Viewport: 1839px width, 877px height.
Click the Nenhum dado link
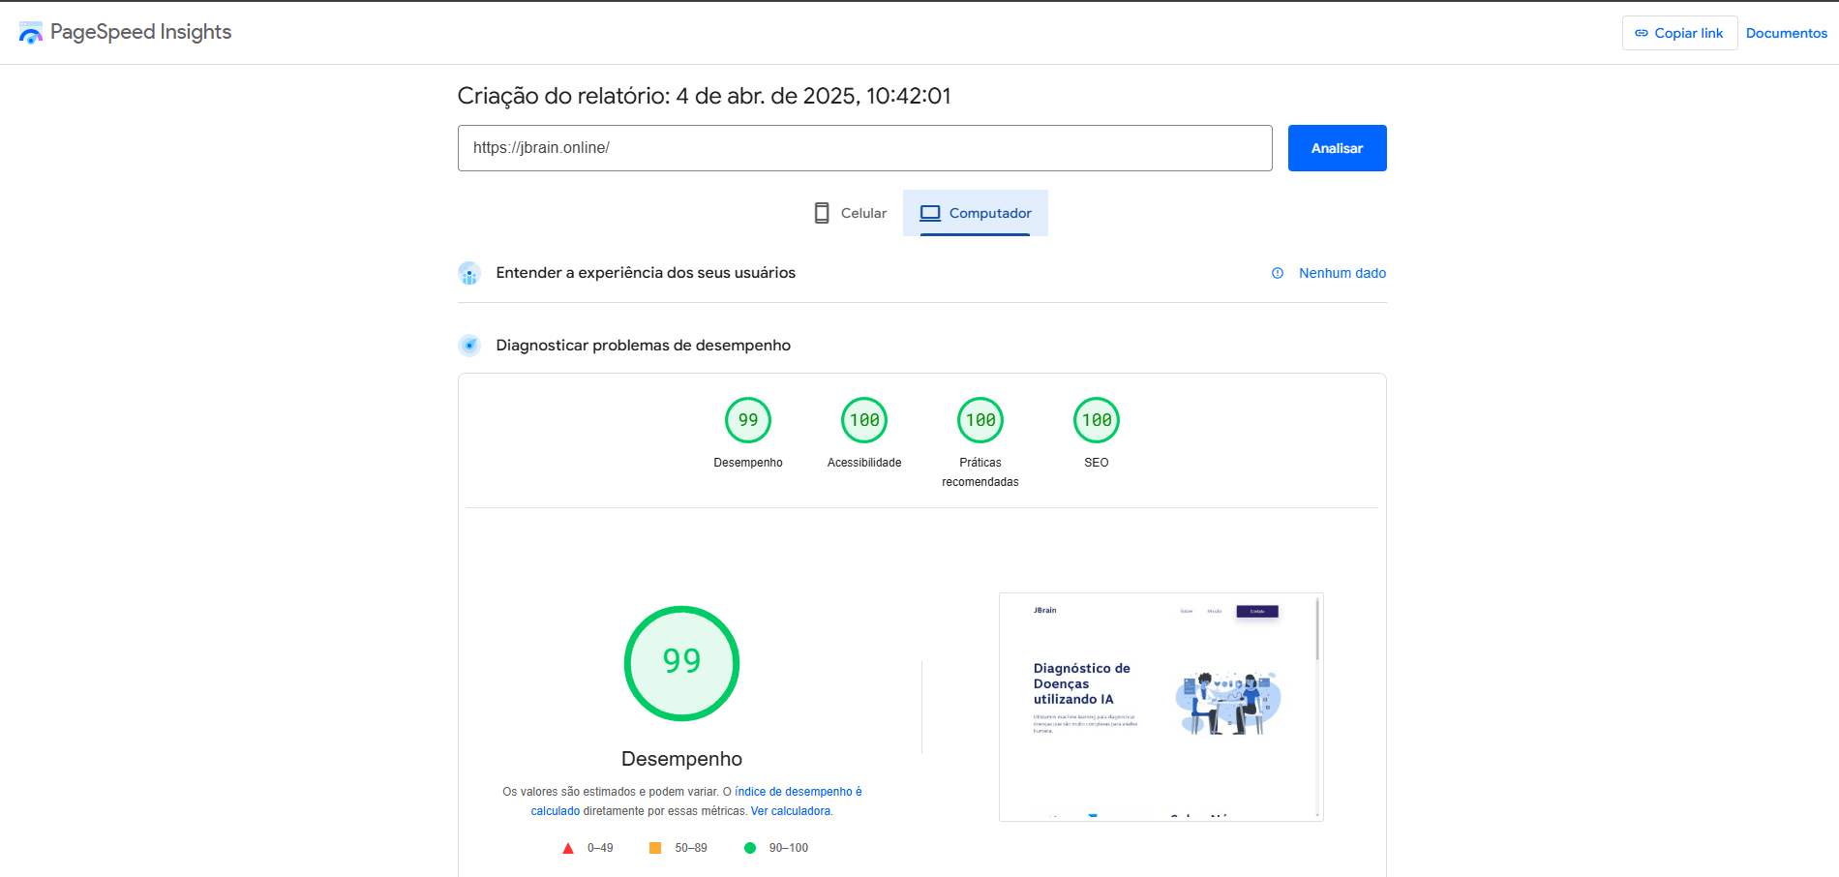pyautogui.click(x=1342, y=273)
